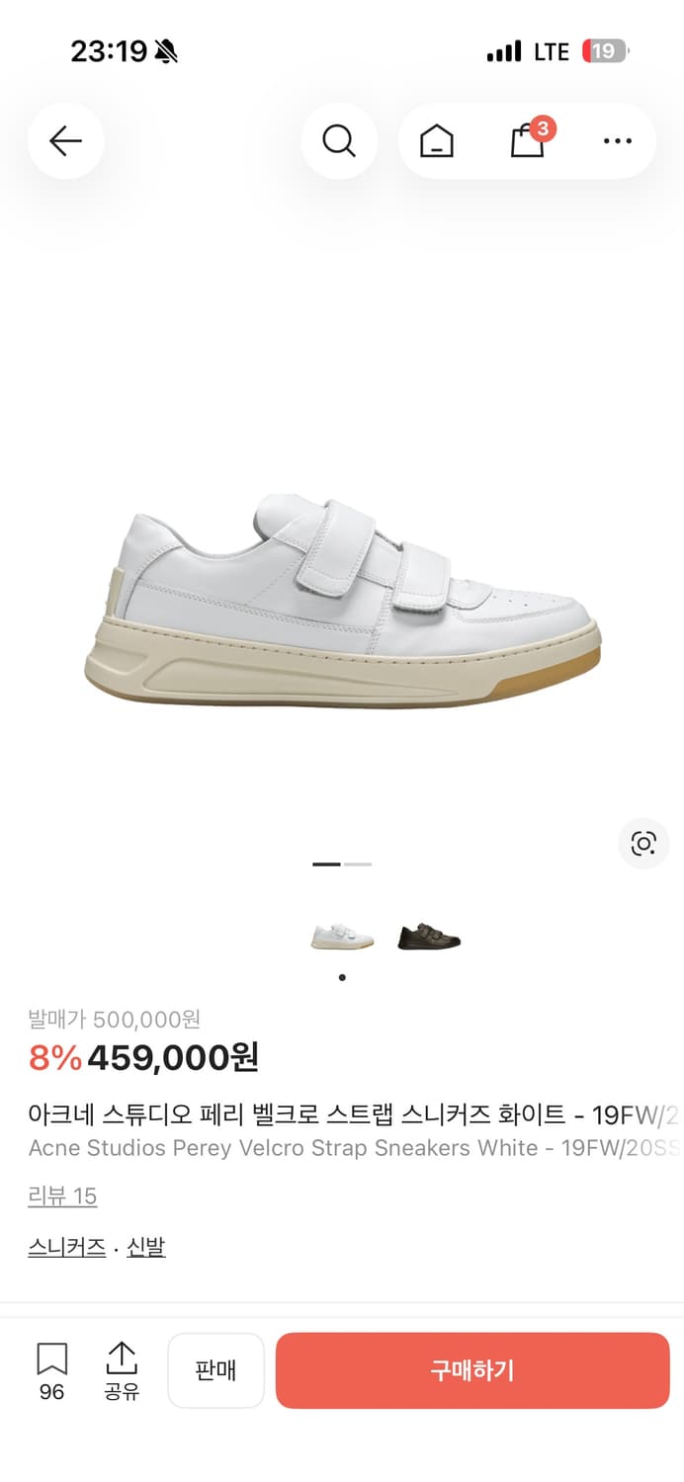Open the 신발 category link

[146, 1247]
